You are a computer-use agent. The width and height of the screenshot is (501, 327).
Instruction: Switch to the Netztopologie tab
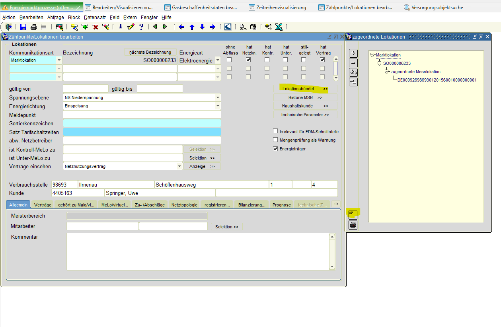click(x=184, y=205)
